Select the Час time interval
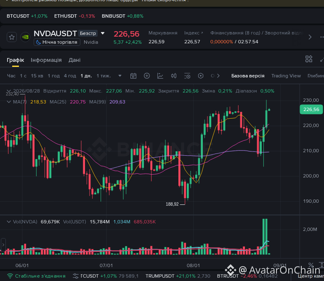Viewport: 324px width, 281px height. [11, 76]
